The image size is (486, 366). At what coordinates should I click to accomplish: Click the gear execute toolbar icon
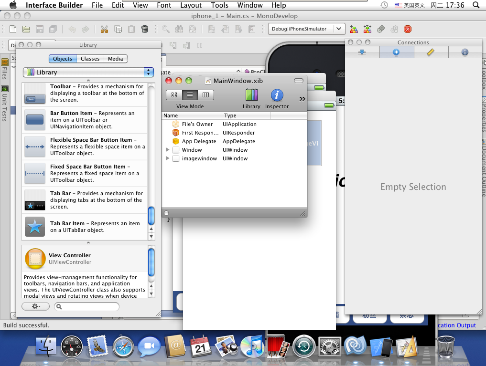(x=381, y=29)
